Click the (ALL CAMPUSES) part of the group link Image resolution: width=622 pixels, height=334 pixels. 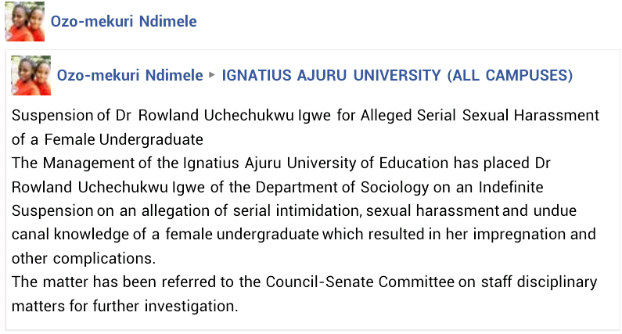click(510, 75)
